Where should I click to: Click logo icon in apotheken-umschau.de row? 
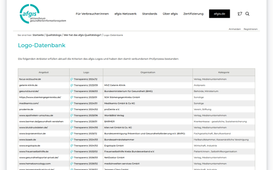[72, 116]
